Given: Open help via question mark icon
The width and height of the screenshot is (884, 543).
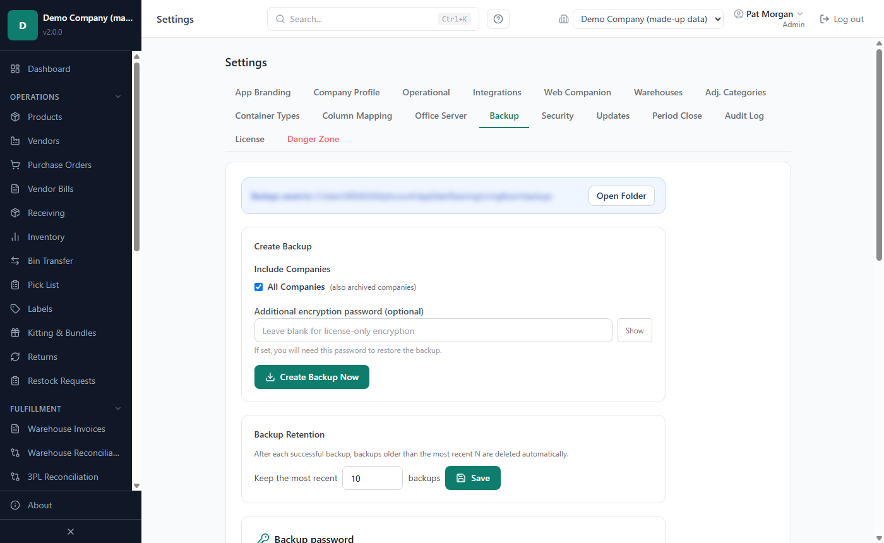Looking at the screenshot, I should 498,19.
